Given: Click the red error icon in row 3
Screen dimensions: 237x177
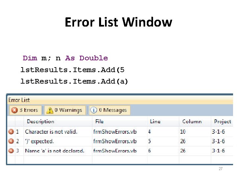Looking at the screenshot, I should pos(11,151).
